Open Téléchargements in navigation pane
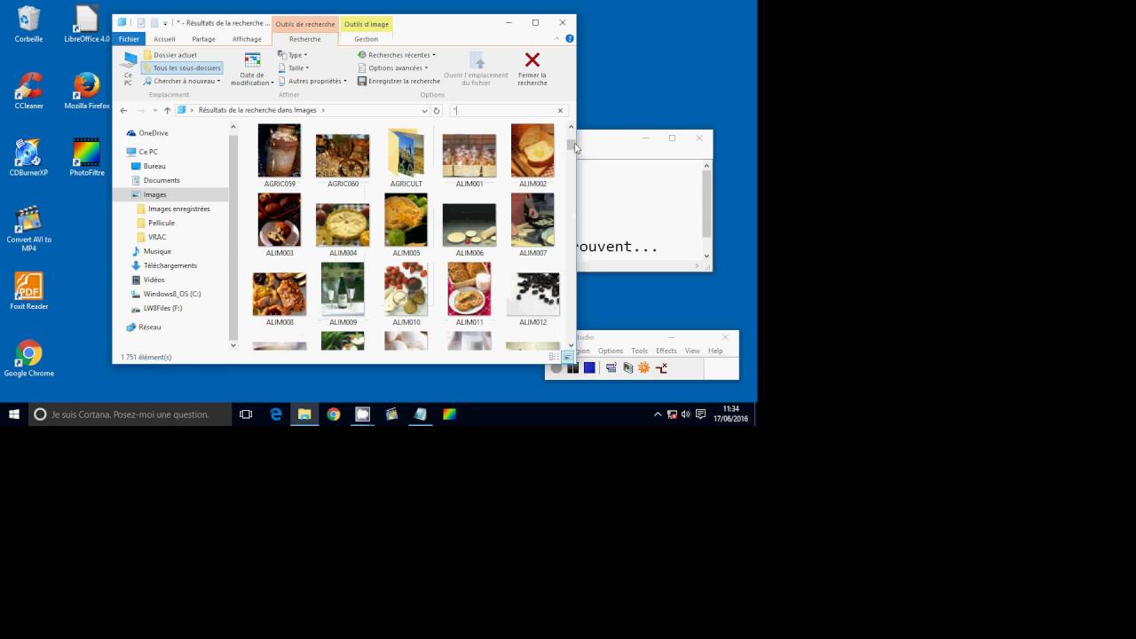 [170, 265]
